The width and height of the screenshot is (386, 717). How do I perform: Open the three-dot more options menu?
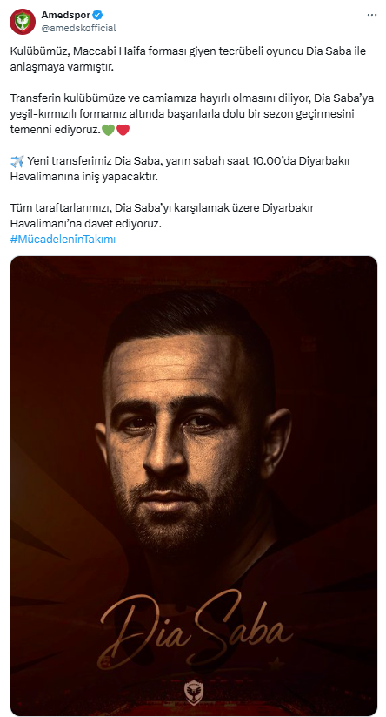[x=372, y=15]
